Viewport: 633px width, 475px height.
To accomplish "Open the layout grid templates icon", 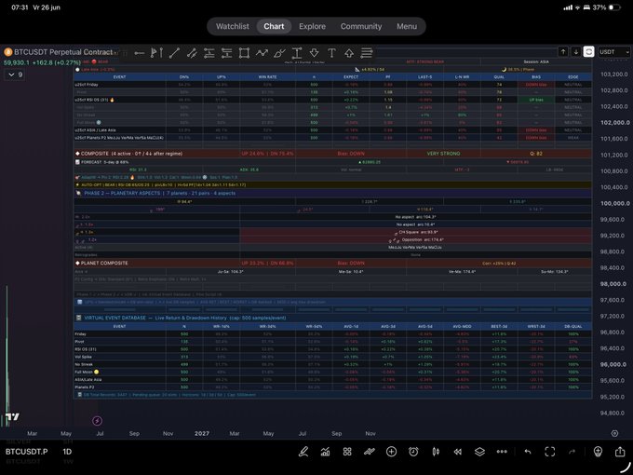I will 347,452.
